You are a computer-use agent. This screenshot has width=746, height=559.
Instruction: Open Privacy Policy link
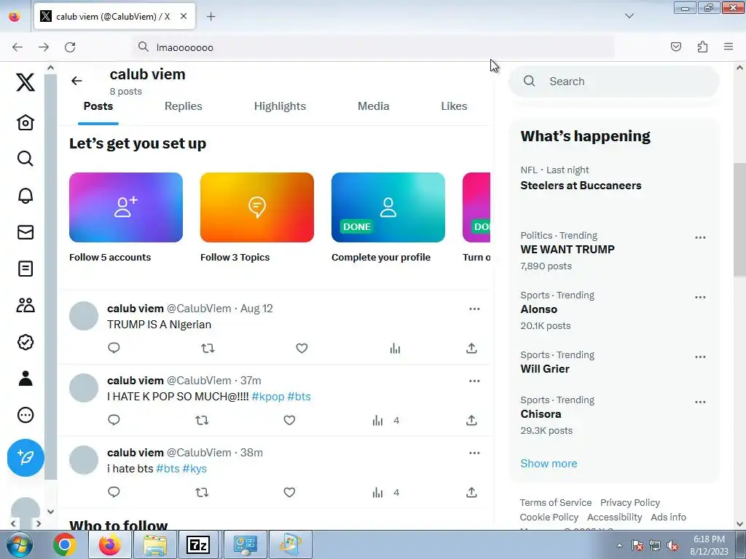(630, 502)
